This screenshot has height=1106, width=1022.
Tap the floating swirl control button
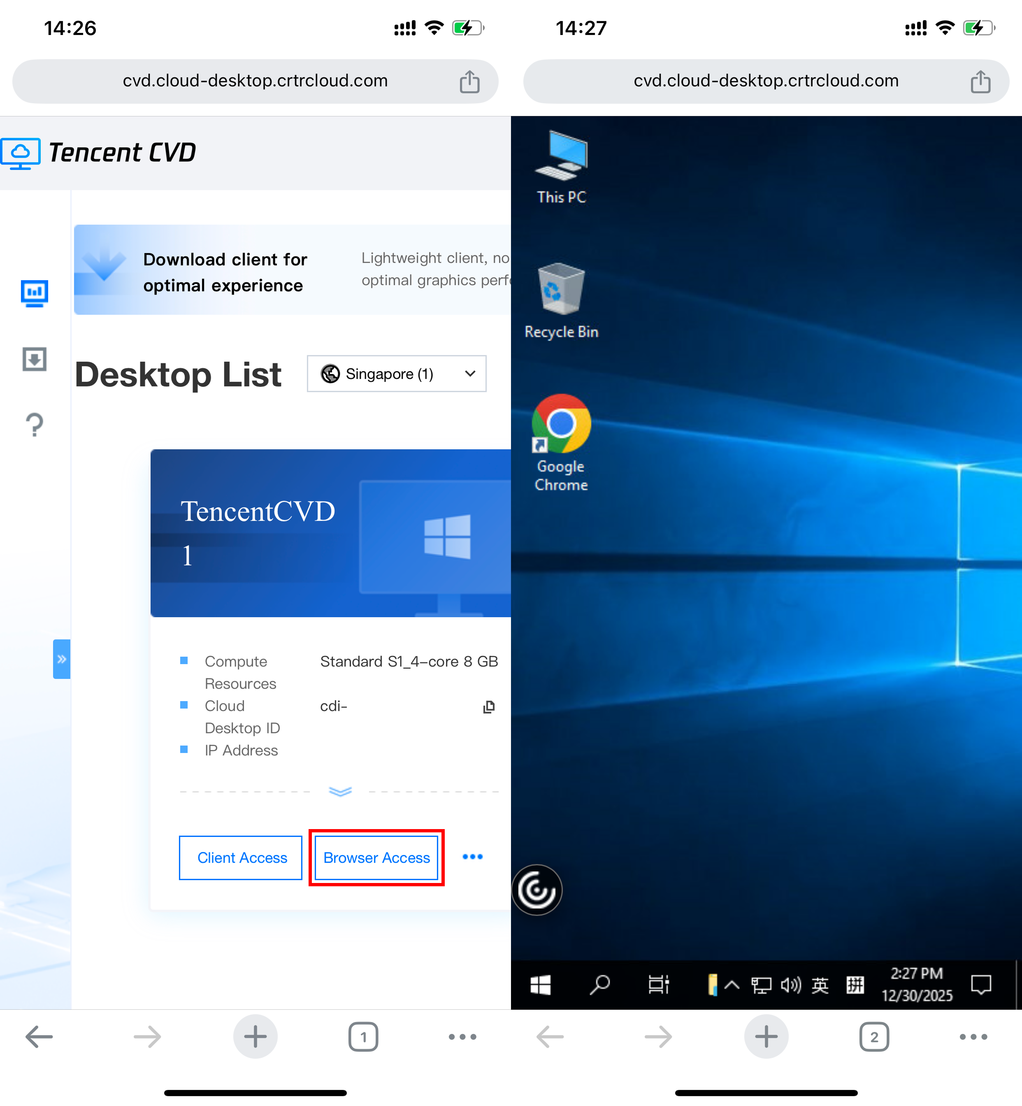pos(537,890)
